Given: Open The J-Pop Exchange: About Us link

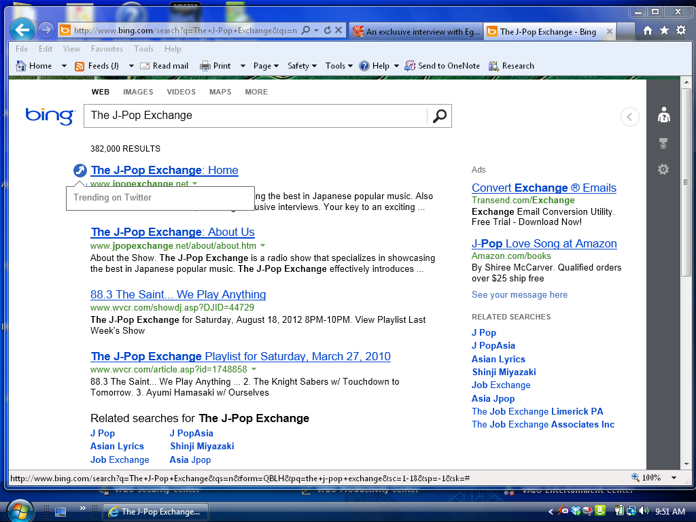Looking at the screenshot, I should [x=173, y=232].
